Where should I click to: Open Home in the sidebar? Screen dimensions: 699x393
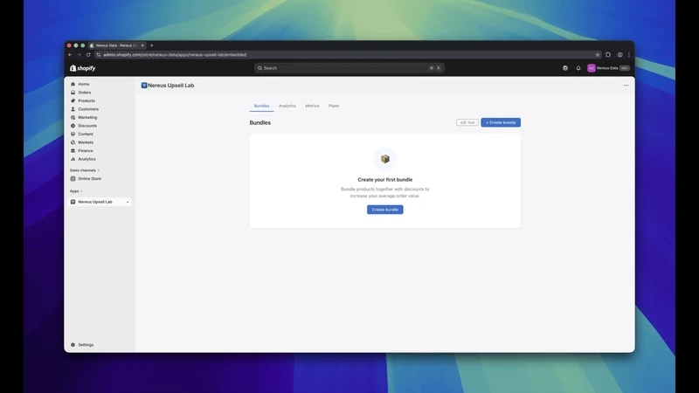[x=83, y=84]
